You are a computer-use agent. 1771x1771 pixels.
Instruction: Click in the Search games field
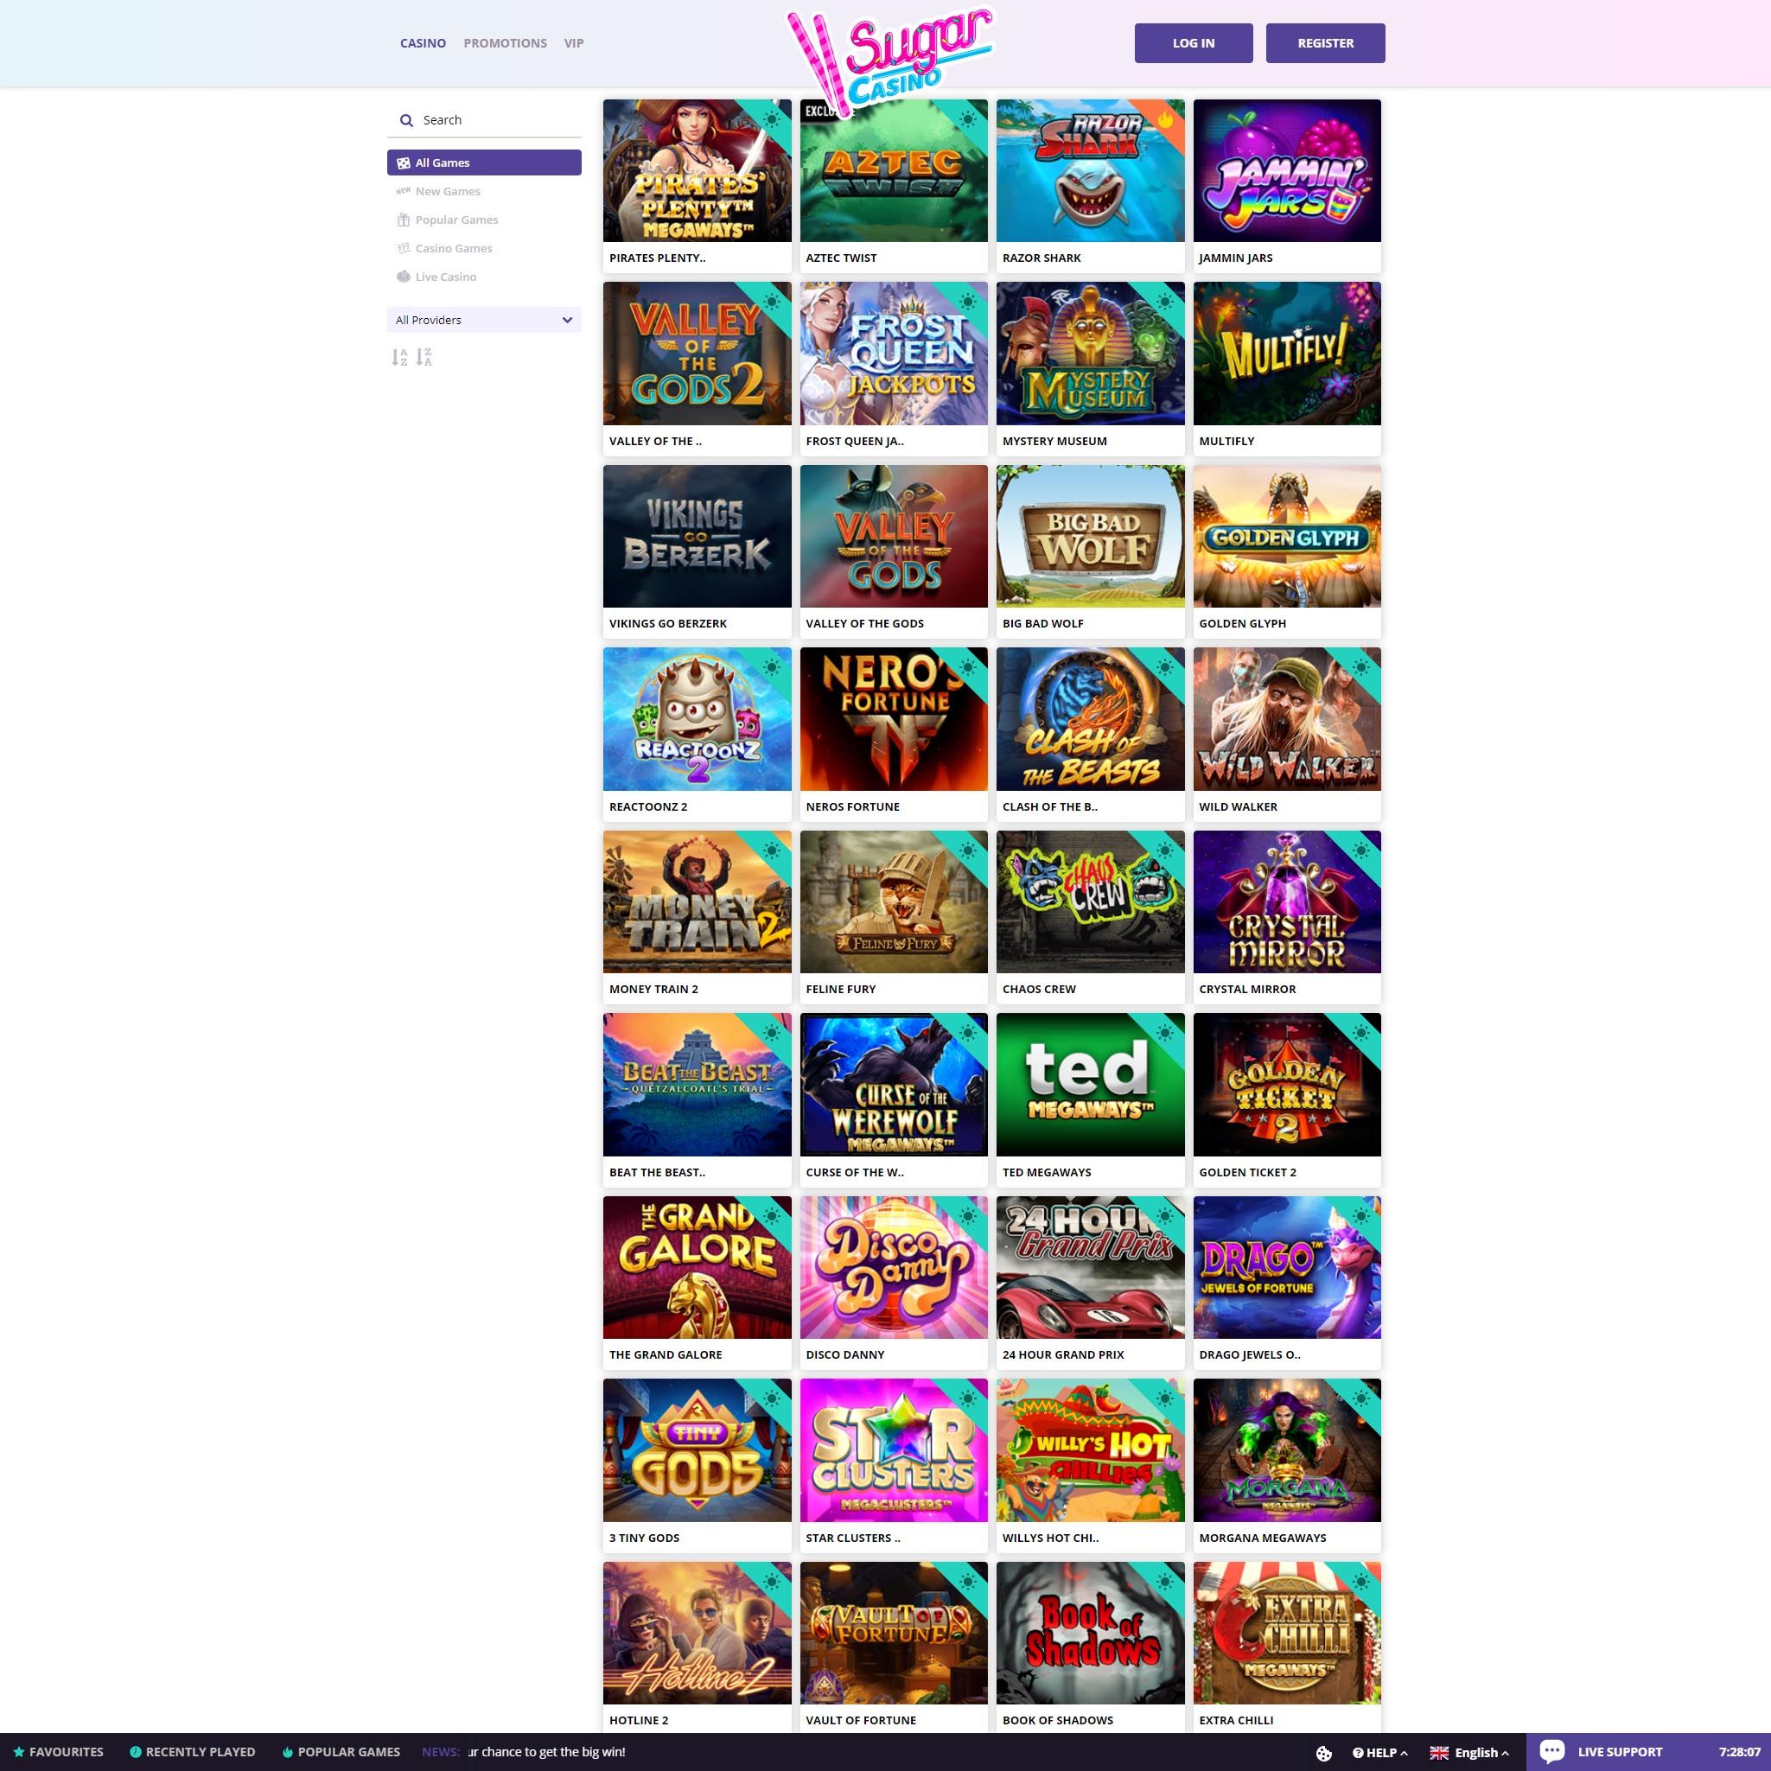pyautogui.click(x=484, y=120)
